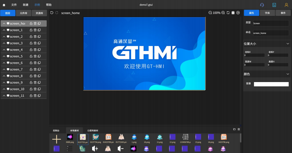Click the 命名 field containing screen_home
Image resolution: width=292 pixels, height=153 pixels.
(x=271, y=33)
